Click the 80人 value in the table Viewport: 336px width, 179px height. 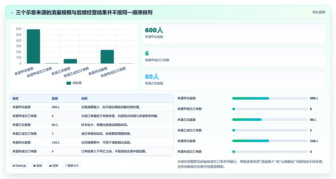pos(55,125)
